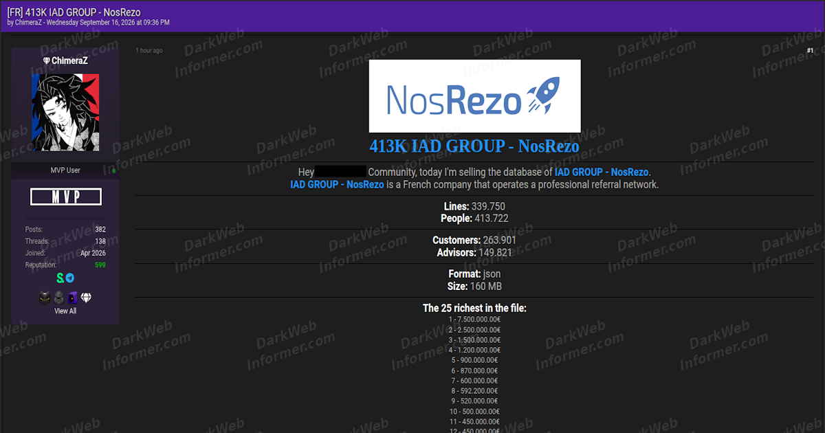The width and height of the screenshot is (825, 433).
Task: Click list entry '6 - 870.000.00€'
Action: tap(474, 370)
